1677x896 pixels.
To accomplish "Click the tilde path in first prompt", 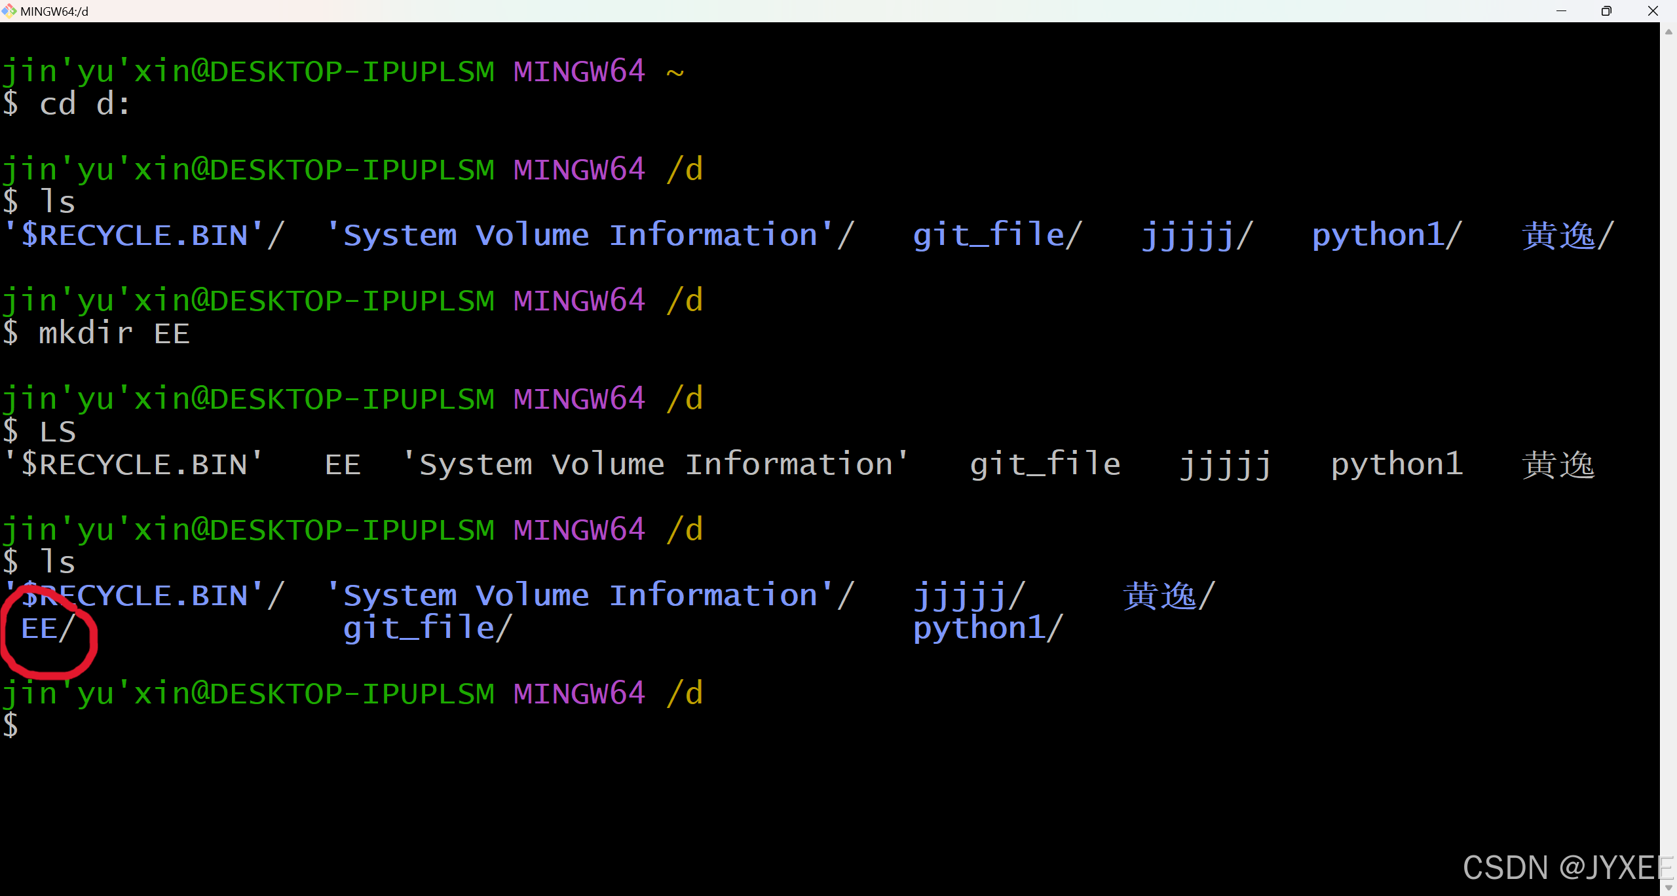I will [675, 72].
